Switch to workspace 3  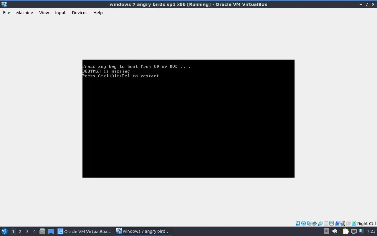click(x=27, y=232)
